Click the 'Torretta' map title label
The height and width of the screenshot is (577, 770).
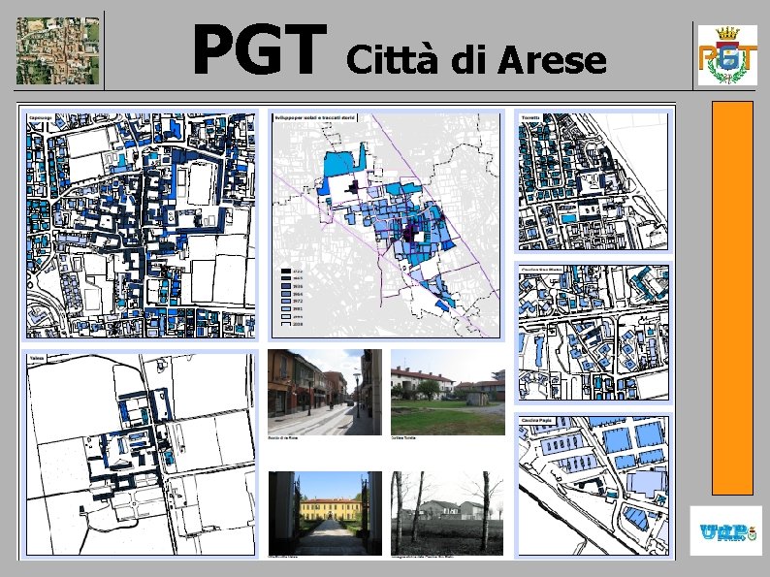(530, 118)
